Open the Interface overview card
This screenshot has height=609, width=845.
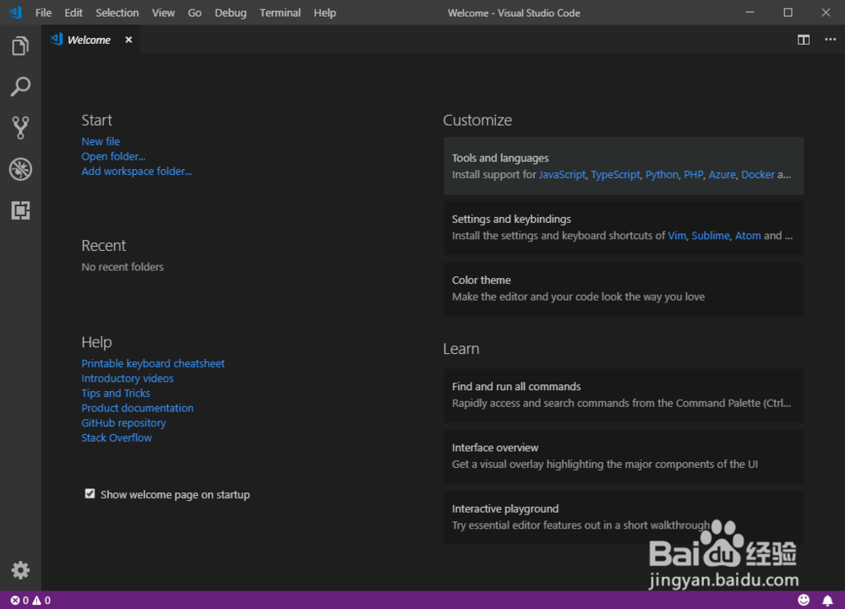coord(624,456)
